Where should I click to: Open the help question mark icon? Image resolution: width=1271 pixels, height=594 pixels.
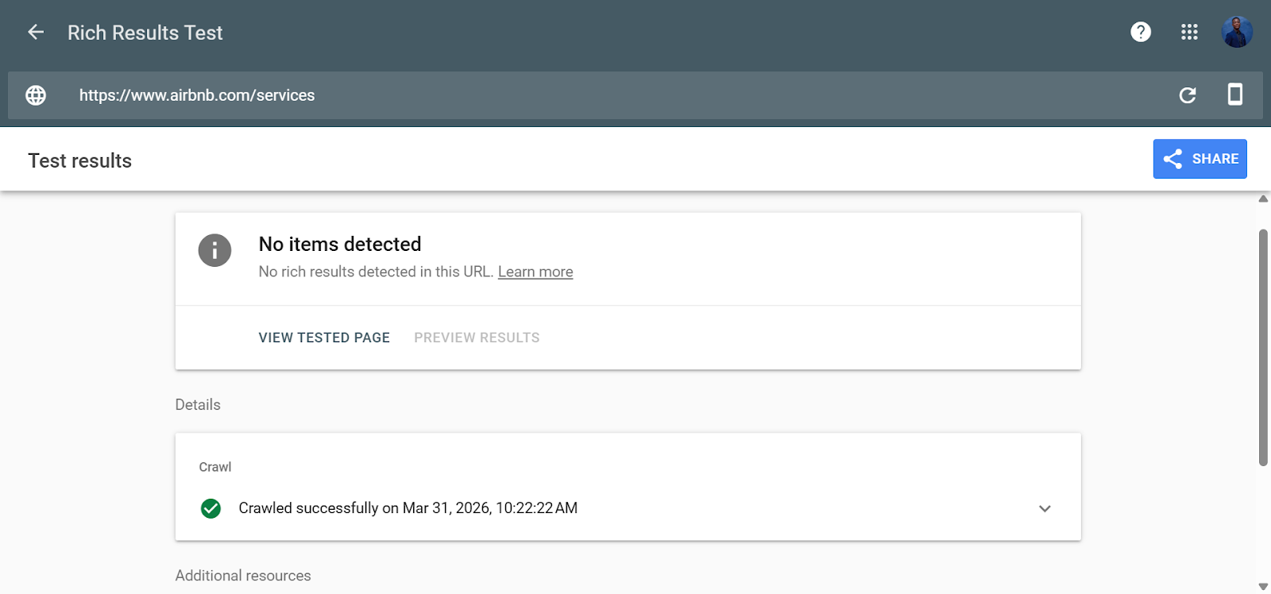(x=1141, y=32)
